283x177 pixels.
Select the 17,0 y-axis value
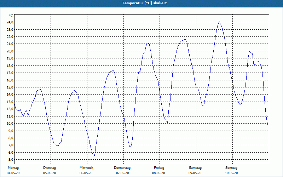10,73
